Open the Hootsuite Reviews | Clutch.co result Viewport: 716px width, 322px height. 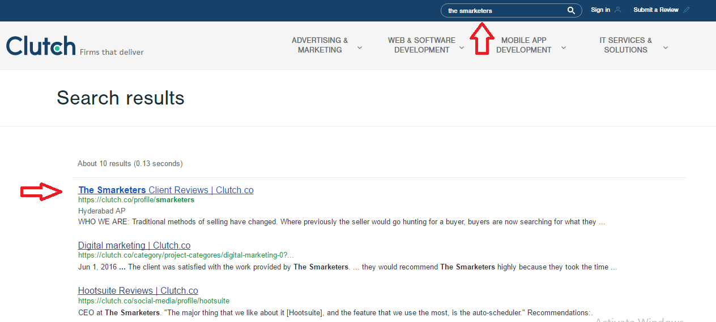click(138, 291)
